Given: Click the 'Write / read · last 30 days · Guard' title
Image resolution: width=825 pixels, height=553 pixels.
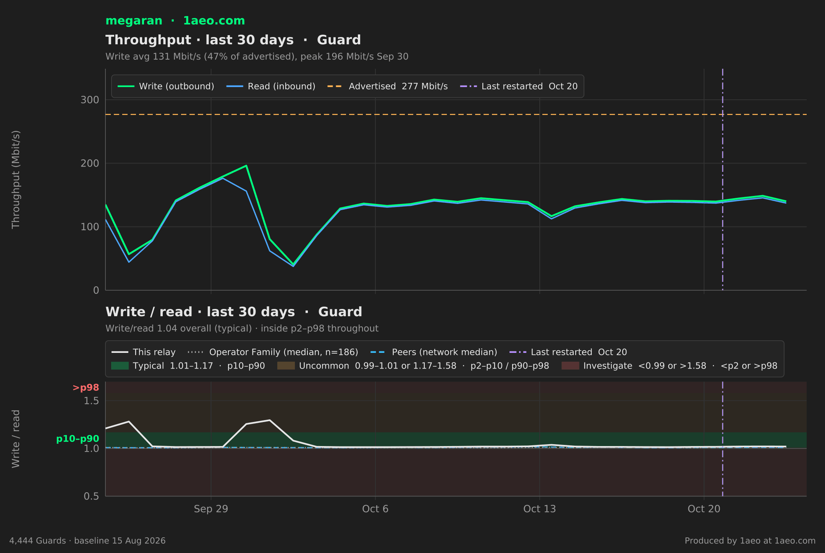Looking at the screenshot, I should point(234,312).
